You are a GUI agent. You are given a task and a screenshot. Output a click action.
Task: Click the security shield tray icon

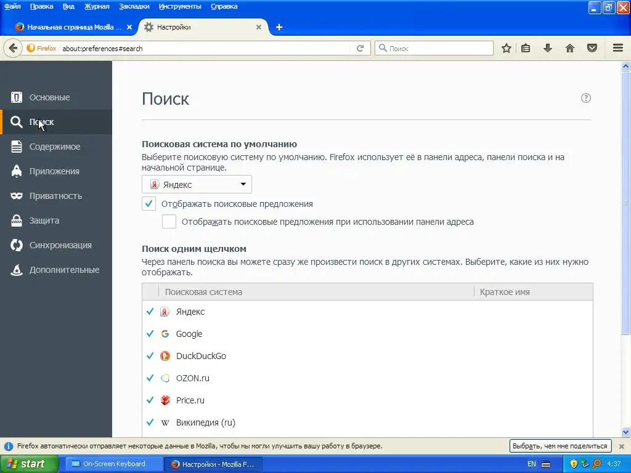pyautogui.click(x=574, y=464)
